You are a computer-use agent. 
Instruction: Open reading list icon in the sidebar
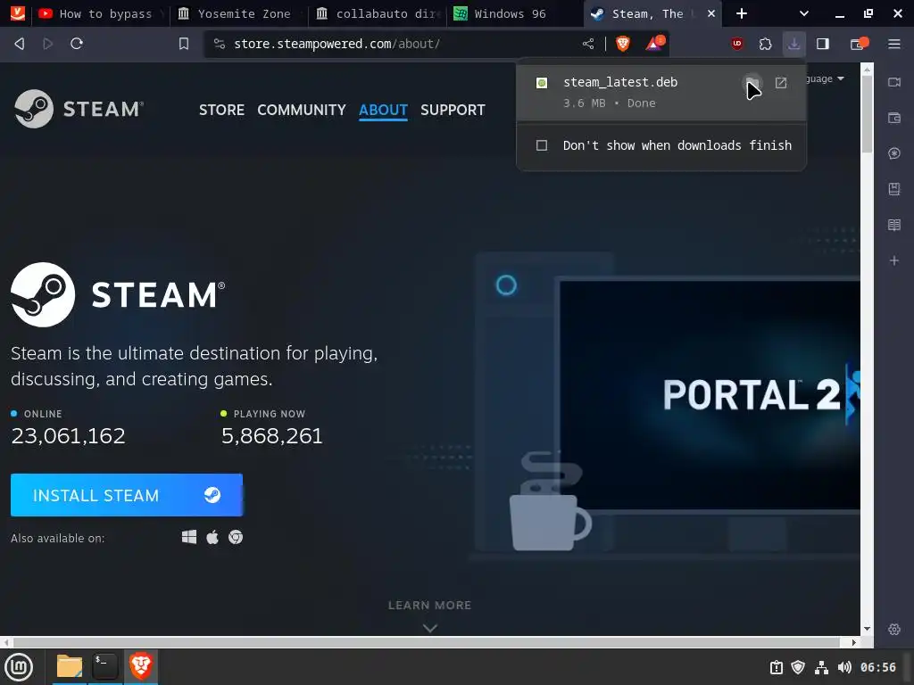click(894, 225)
